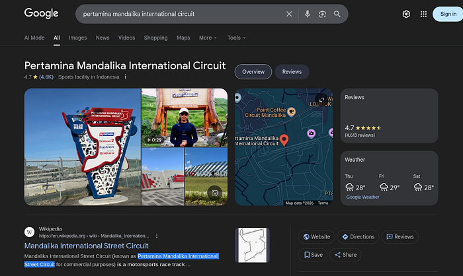Click the Google logo
This screenshot has width=463, height=276.
(x=41, y=14)
